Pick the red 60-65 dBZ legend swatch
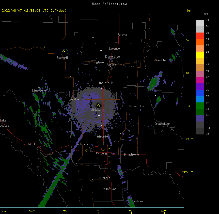Image resolution: width=219 pixels, height=214 pixels. [x=200, y=36]
